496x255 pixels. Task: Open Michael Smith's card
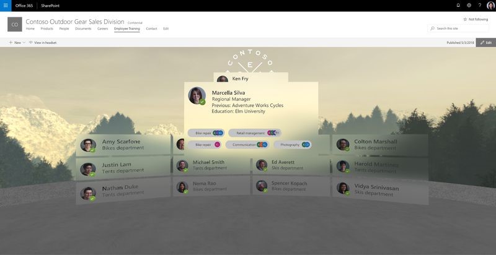211,165
